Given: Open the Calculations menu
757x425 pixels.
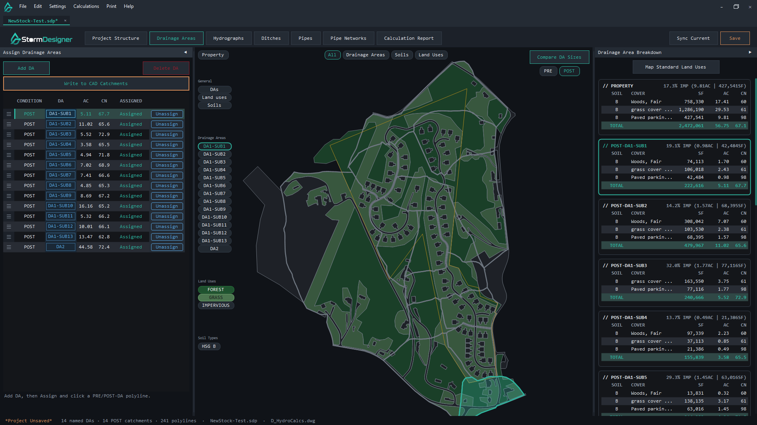Looking at the screenshot, I should click(86, 6).
